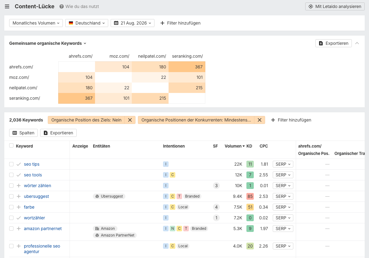Export the keyword overlap matrix
The height and width of the screenshot is (258, 369).
(333, 43)
